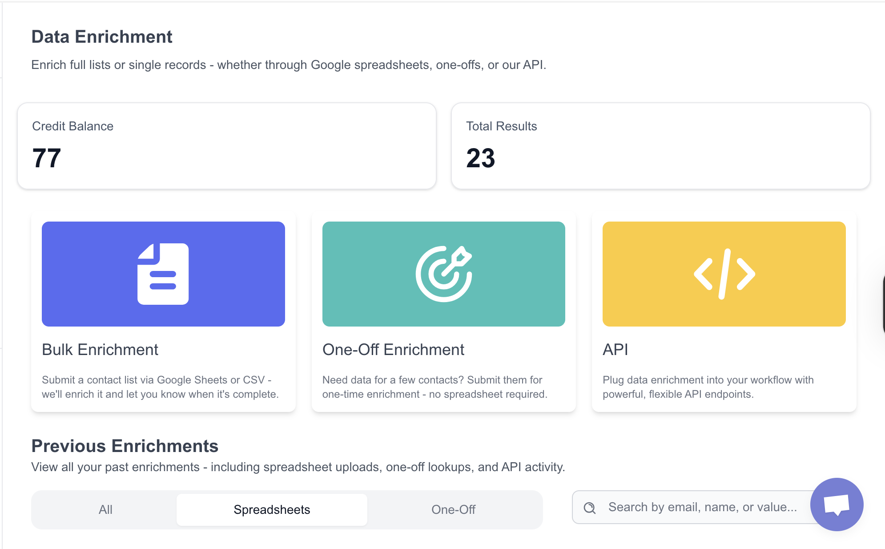The width and height of the screenshot is (885, 549).
Task: Click the total results value 23
Action: pyautogui.click(x=480, y=158)
